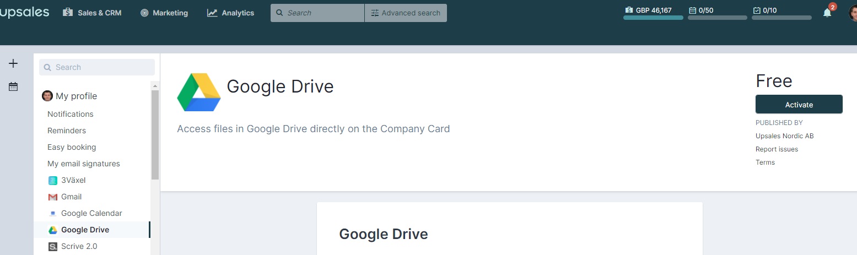Select Google Drive in the sidebar

(92, 230)
